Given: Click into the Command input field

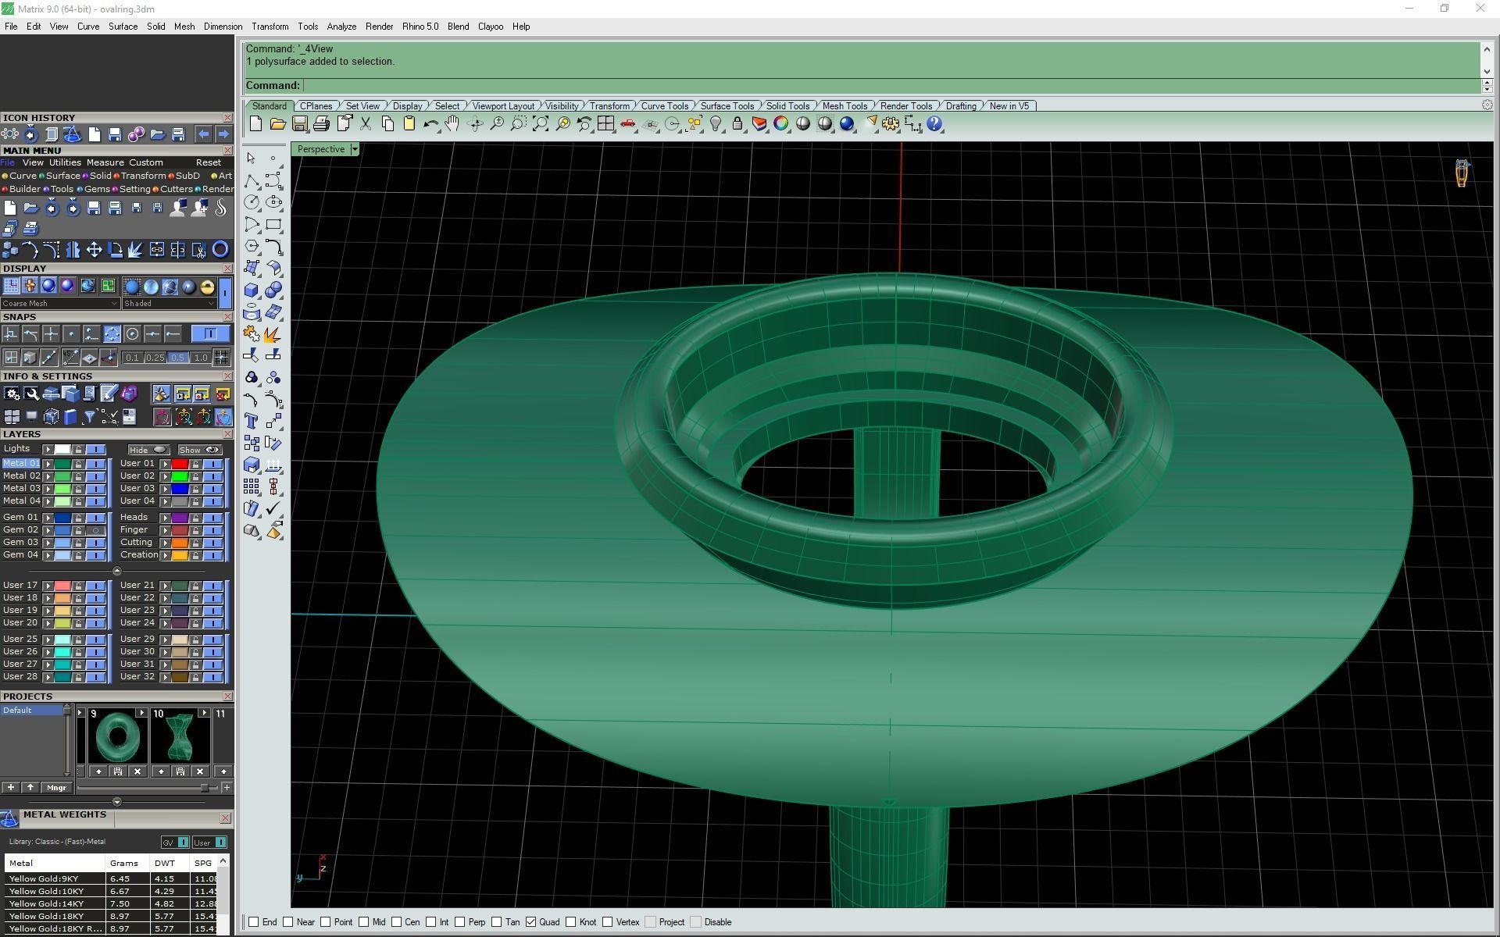Looking at the screenshot, I should coord(891,86).
